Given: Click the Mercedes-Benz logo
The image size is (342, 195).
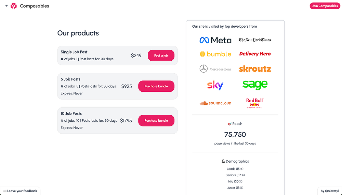Looking at the screenshot, I should pyautogui.click(x=215, y=69).
